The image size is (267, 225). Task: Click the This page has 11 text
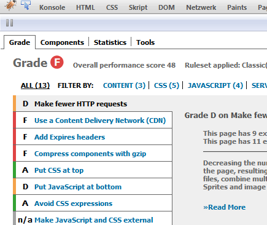pos(235,141)
